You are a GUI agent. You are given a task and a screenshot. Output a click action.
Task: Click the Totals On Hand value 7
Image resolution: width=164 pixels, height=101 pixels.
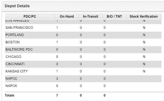pyautogui.click(x=57, y=95)
